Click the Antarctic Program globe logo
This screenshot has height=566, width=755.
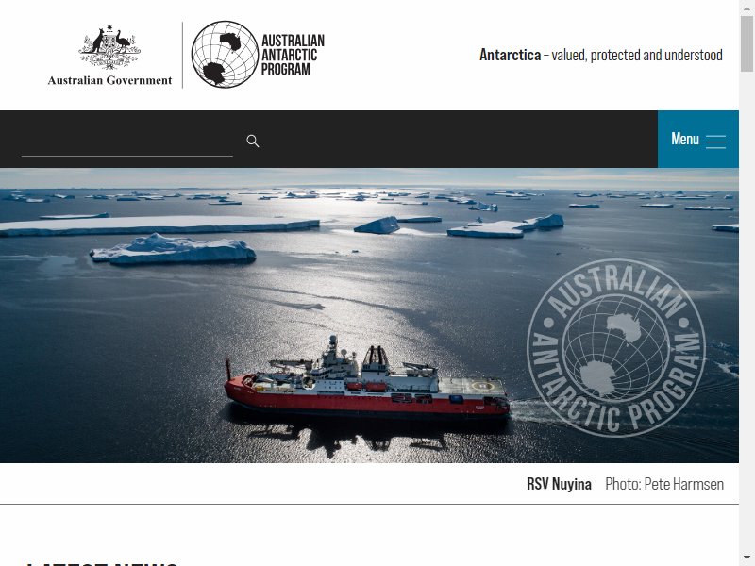(x=225, y=55)
